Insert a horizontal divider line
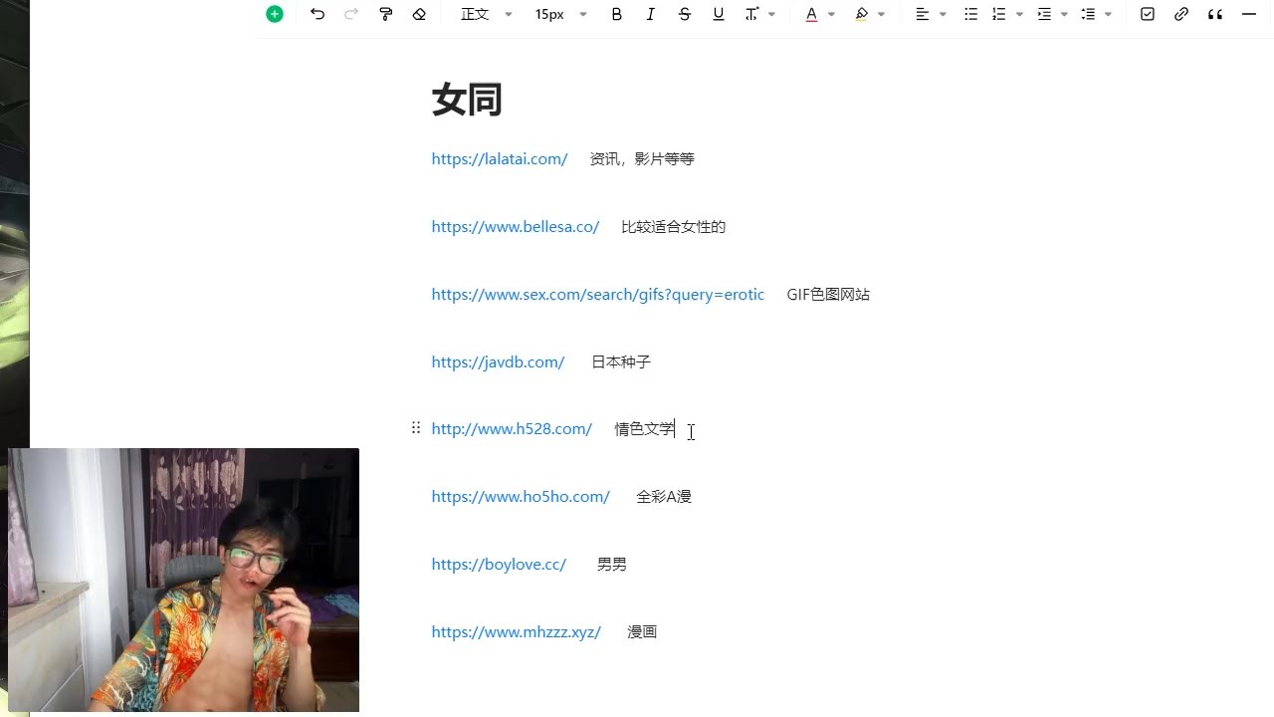Screen dimensions: 1274x717 click(x=1249, y=14)
